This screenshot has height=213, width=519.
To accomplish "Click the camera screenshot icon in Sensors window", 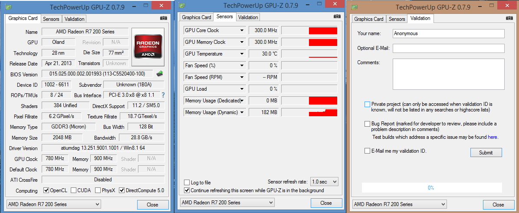I will tap(337, 16).
